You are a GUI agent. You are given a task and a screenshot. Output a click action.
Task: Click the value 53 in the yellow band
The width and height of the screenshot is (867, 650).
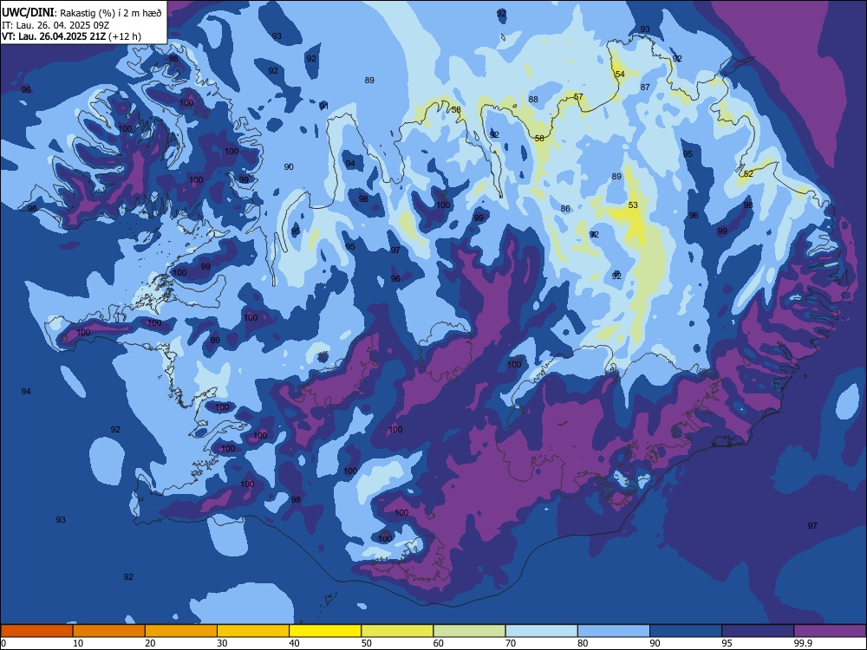[x=633, y=205]
